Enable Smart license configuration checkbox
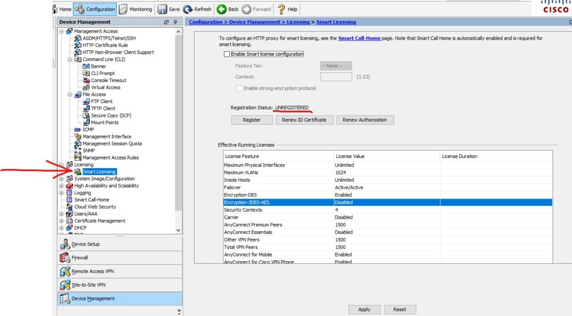Screen dimensions: 572x316 coord(227,54)
